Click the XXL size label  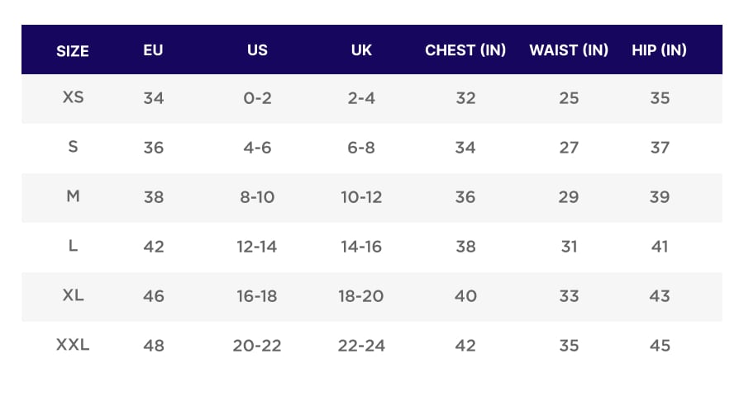[x=73, y=345]
